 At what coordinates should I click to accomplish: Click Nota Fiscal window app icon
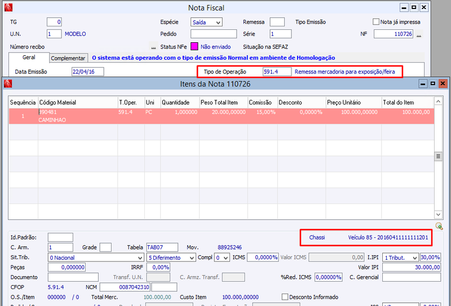[x=8, y=7]
